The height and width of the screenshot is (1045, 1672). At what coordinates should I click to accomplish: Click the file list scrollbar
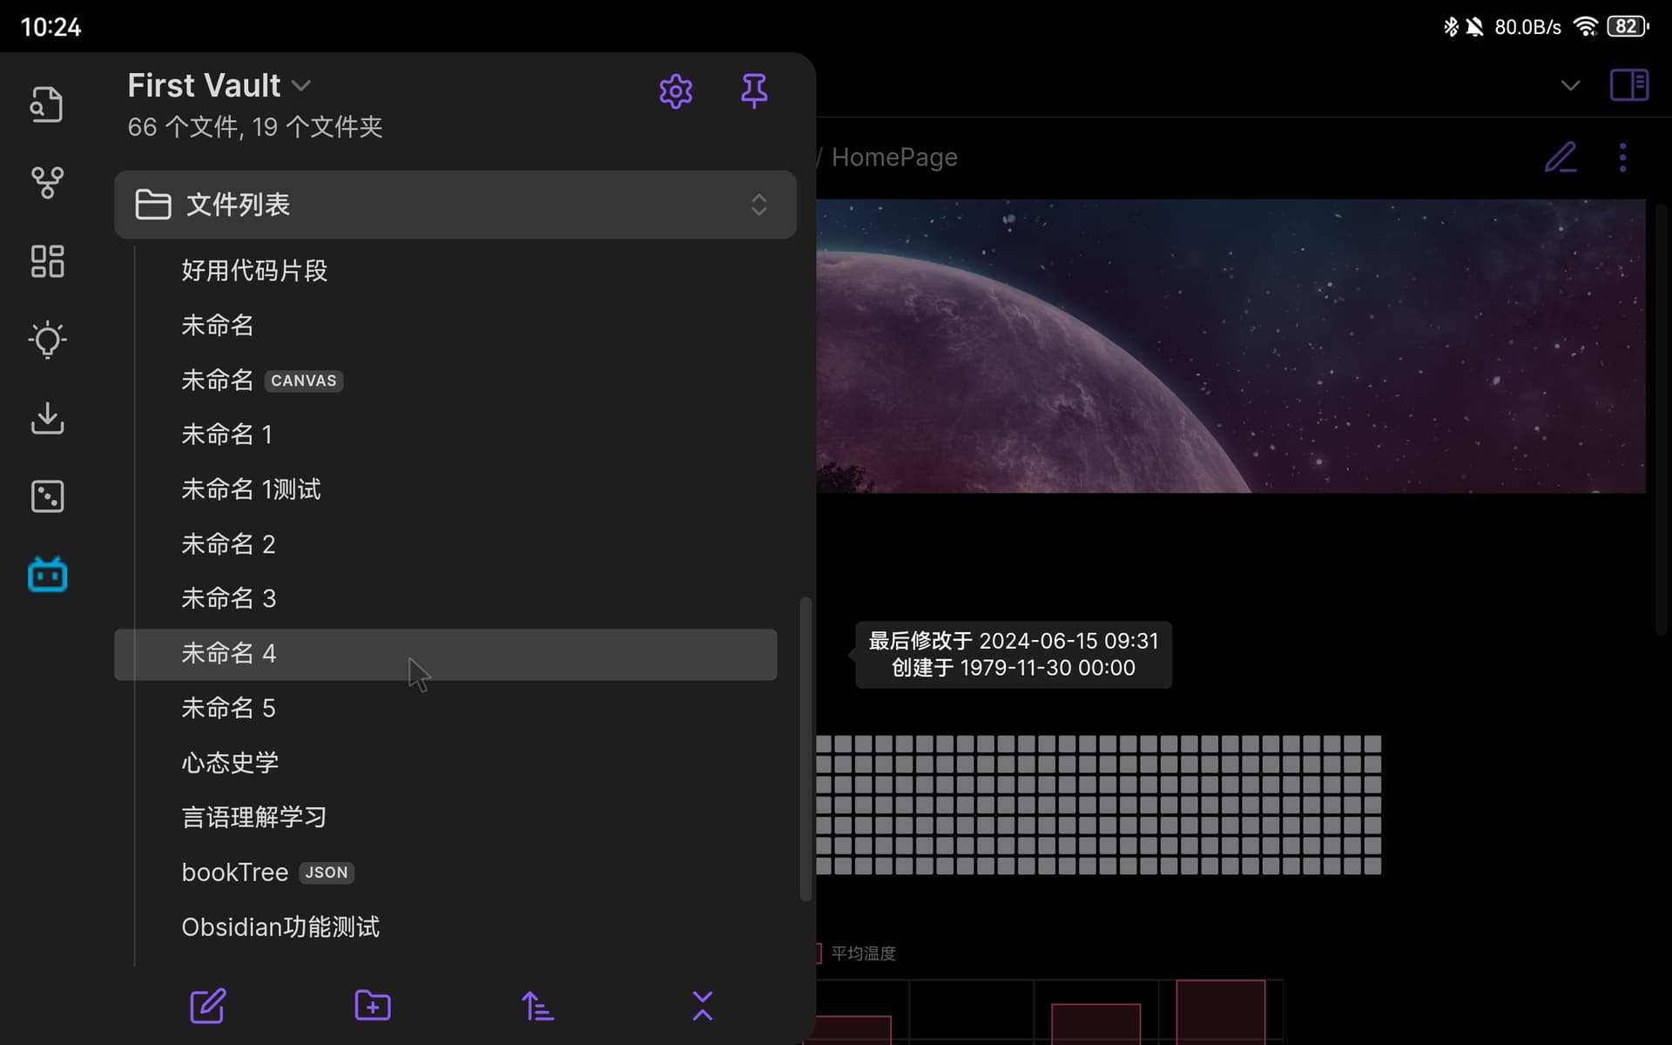pos(806,749)
